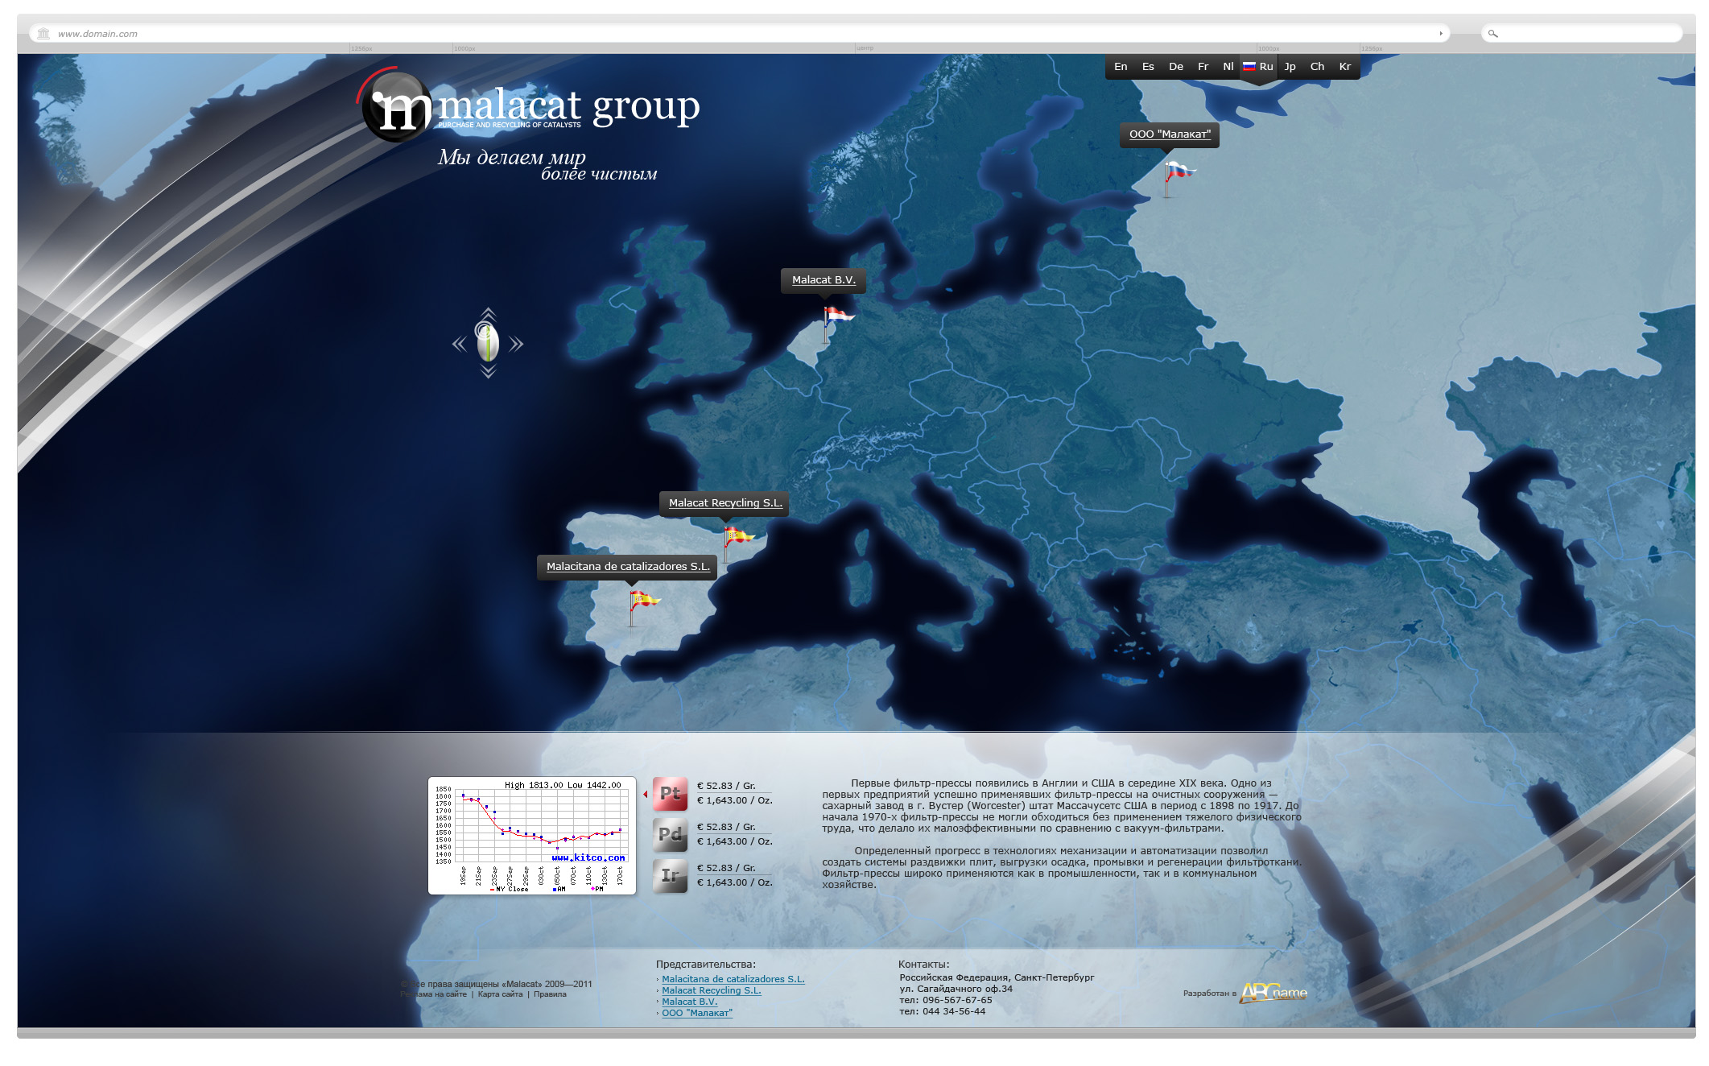Click the slogan Мы делаем мир
The image size is (1709, 1066).
click(512, 157)
